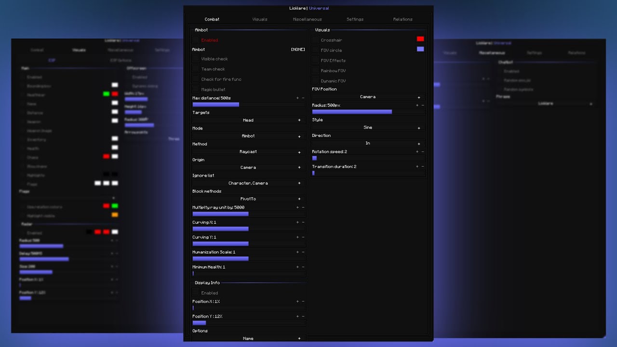Enable the Magic bullet checkbox
The width and height of the screenshot is (617, 347).
196,89
